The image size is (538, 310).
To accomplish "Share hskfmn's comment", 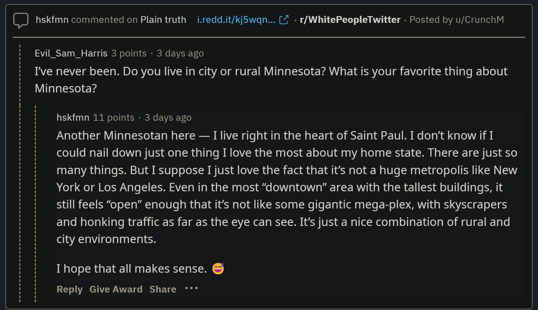I will [x=163, y=289].
